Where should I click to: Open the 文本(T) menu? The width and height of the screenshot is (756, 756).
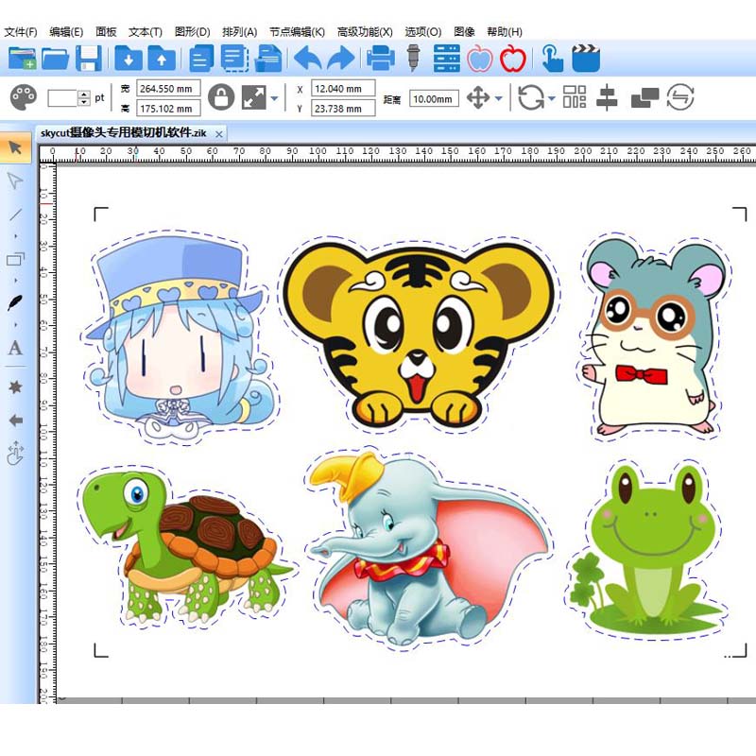tap(146, 32)
